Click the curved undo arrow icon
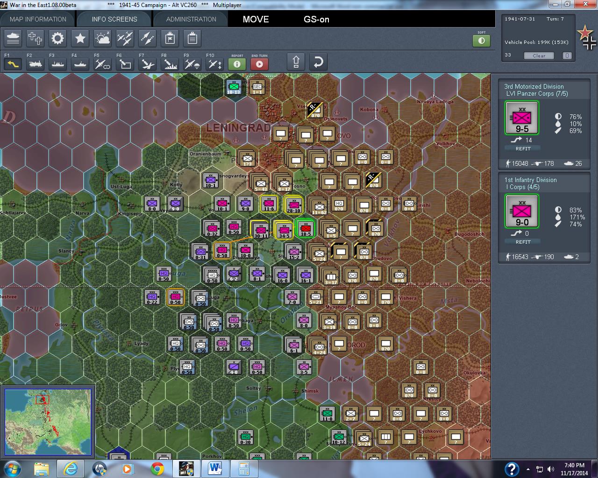The width and height of the screenshot is (598, 478). pyautogui.click(x=318, y=62)
